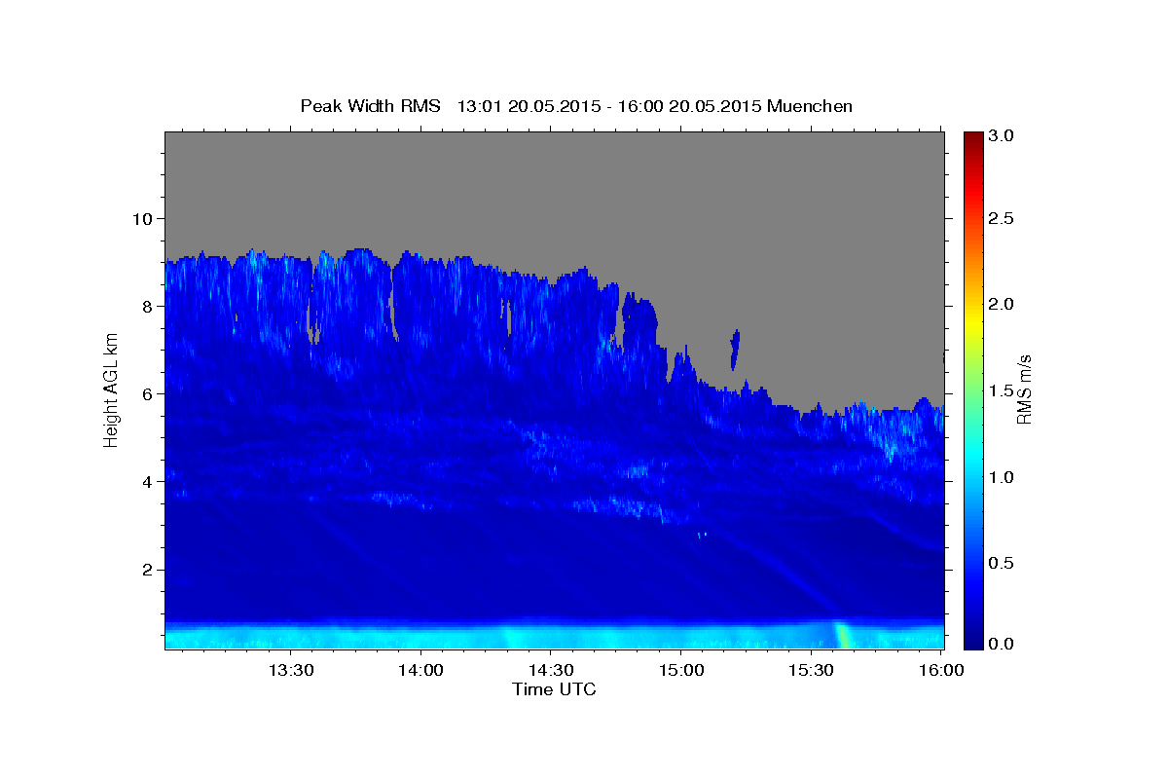Click the 'RMS m/s' colorbar label
This screenshot has width=1168, height=779.
coord(1023,389)
